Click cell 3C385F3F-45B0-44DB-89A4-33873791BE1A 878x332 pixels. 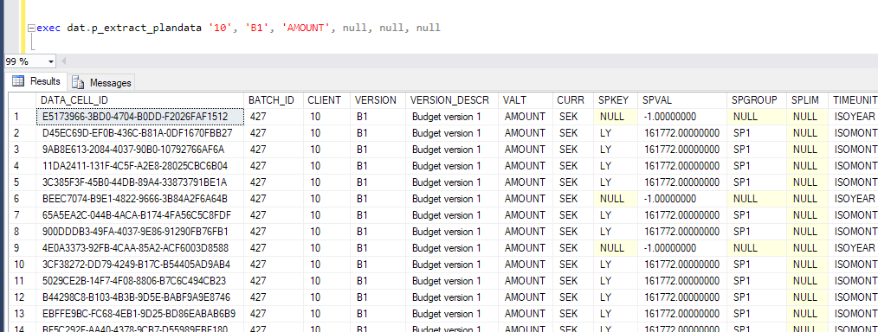click(x=140, y=182)
